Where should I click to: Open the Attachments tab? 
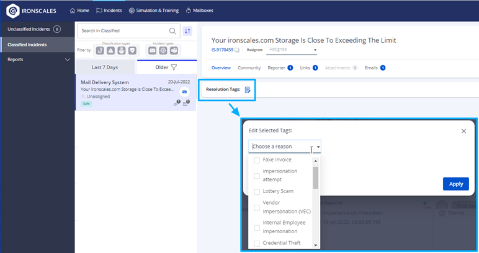click(341, 68)
